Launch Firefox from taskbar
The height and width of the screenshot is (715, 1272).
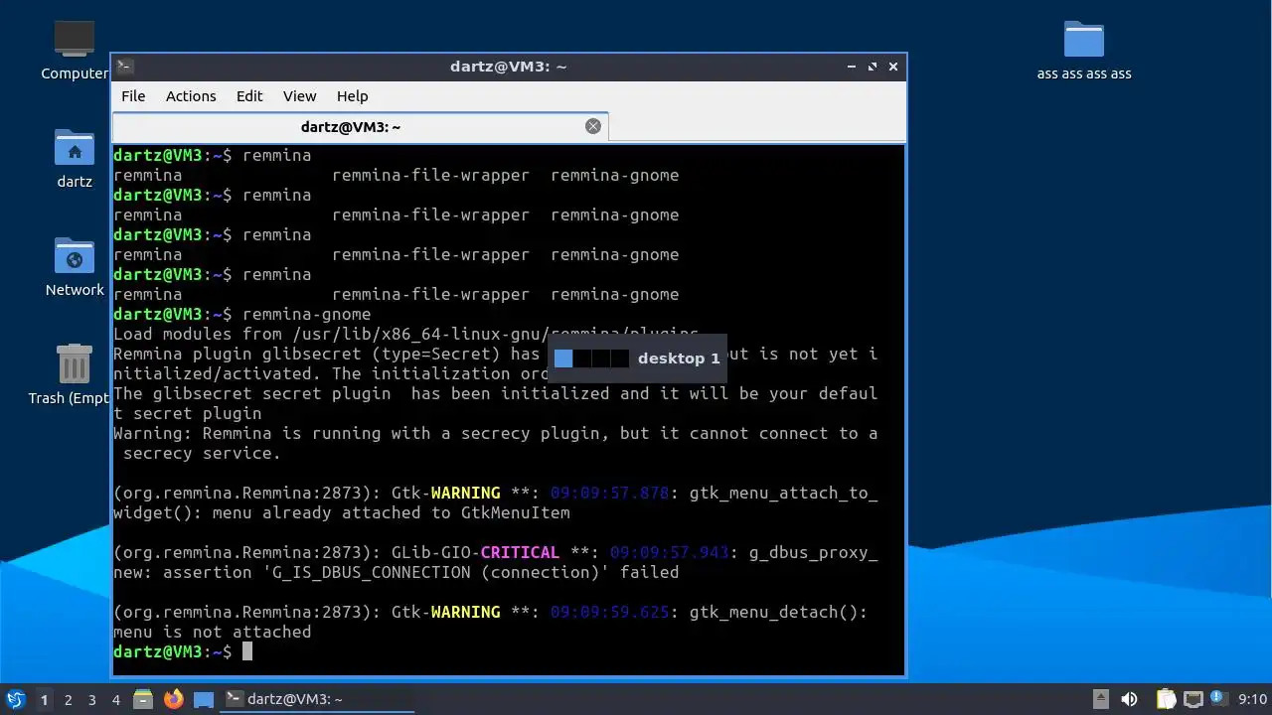tap(174, 699)
